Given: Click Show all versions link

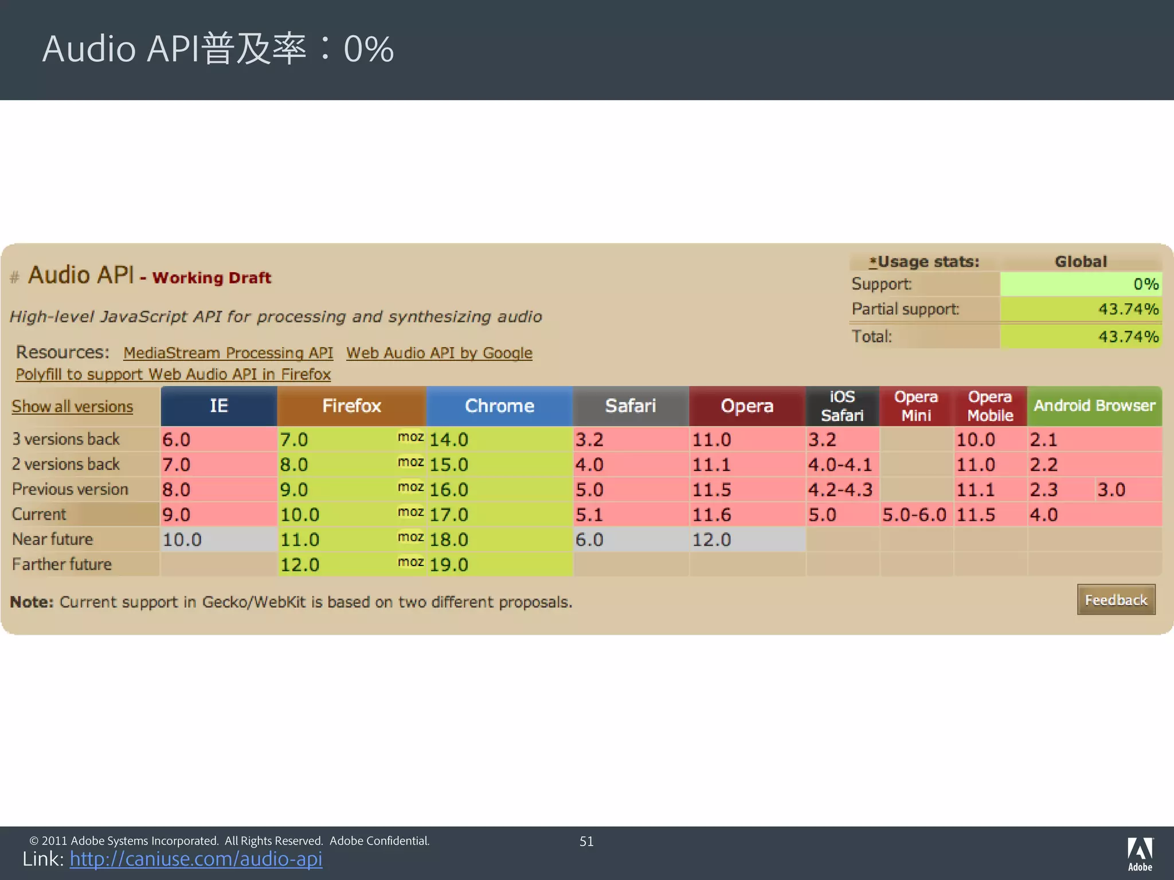Looking at the screenshot, I should click(x=72, y=406).
